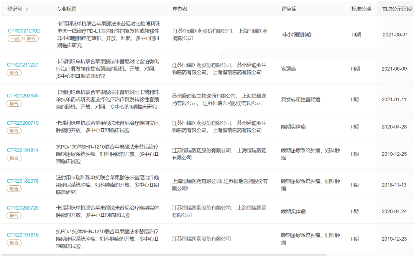Select the date 2020-04-28

pyautogui.click(x=394, y=127)
